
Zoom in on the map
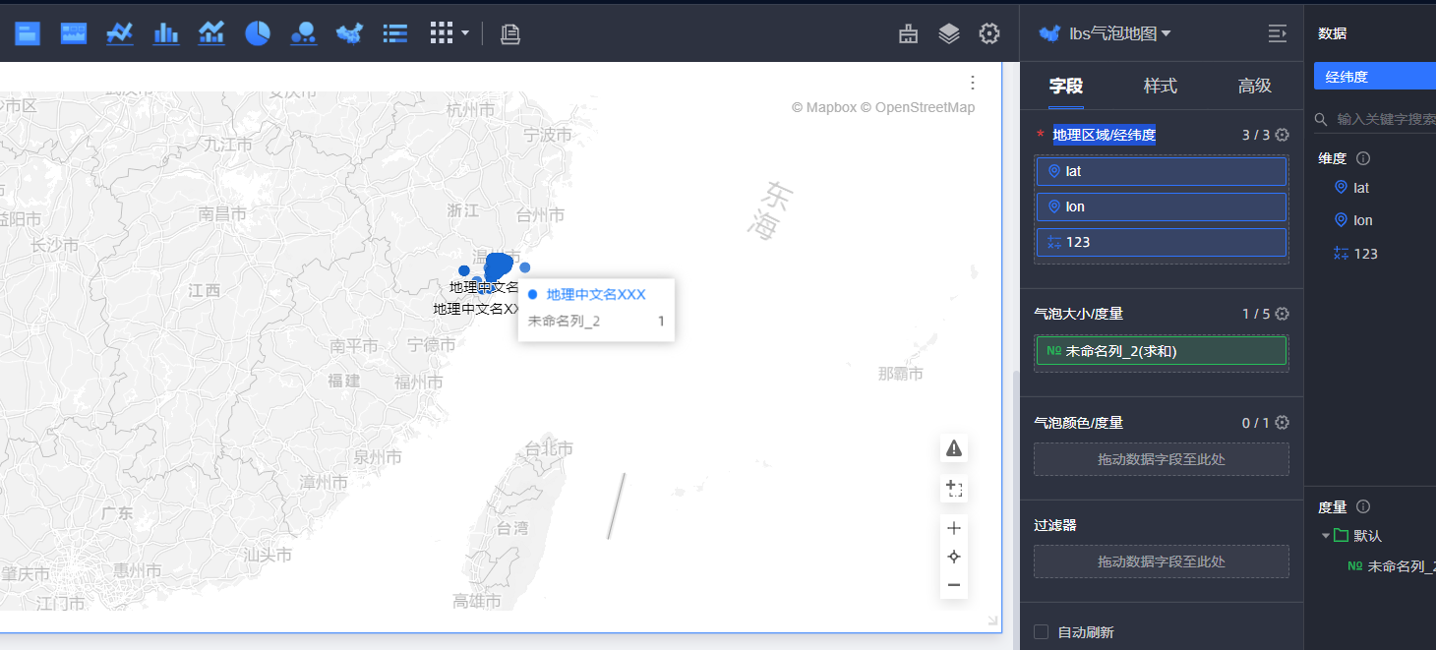tap(953, 528)
